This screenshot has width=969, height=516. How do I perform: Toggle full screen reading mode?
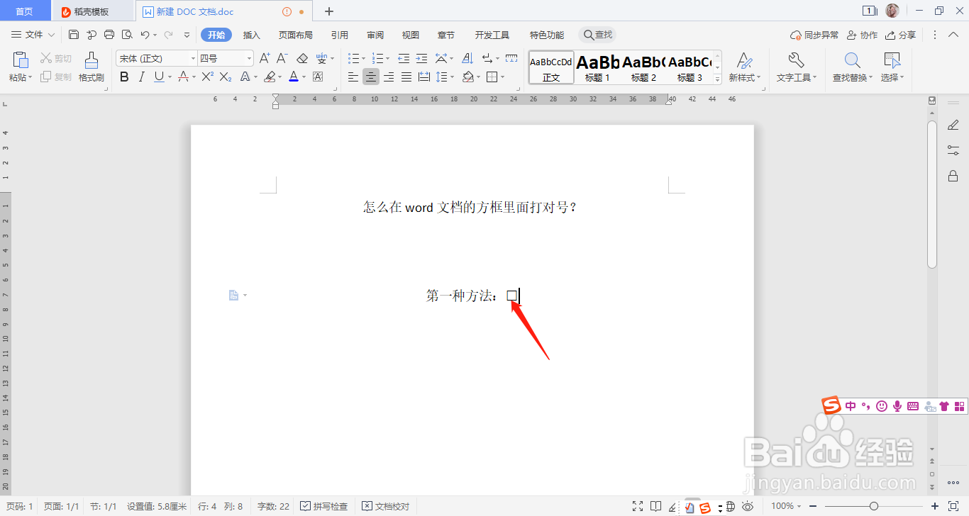(x=638, y=506)
